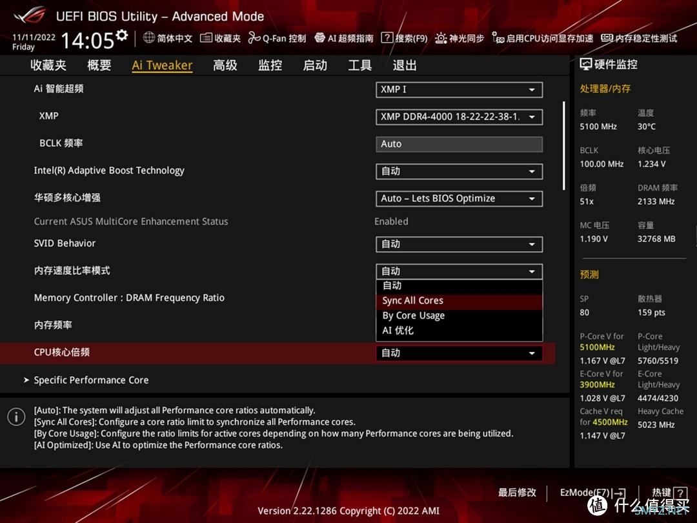Click the 5760/5519 P-Core value
This screenshot has height=523, width=697.
coord(658,361)
